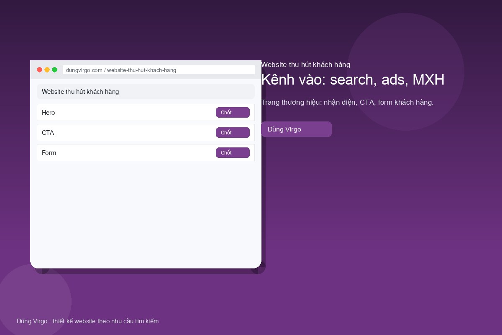Click the Chốt button in CTA row
The image size is (502, 335).
coord(233,133)
